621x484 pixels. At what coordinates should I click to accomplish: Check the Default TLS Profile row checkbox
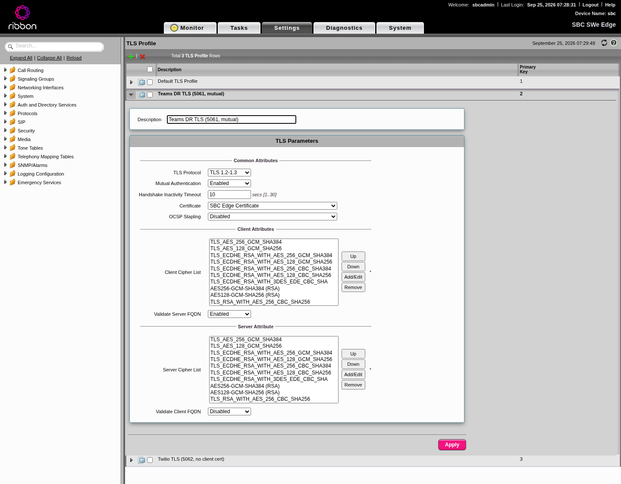[150, 82]
